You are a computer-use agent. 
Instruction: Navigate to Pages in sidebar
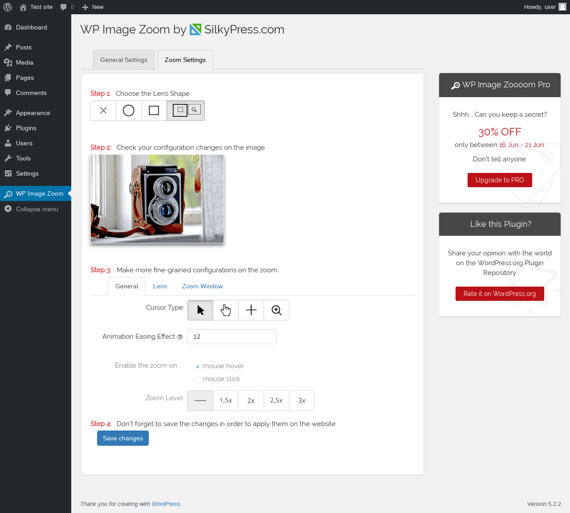click(36, 78)
